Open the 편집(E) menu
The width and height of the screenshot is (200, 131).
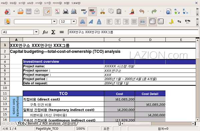coord(13,3)
